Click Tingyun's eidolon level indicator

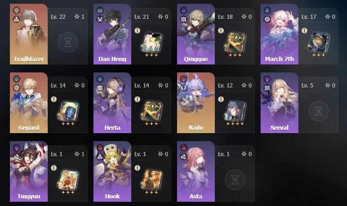79,154
